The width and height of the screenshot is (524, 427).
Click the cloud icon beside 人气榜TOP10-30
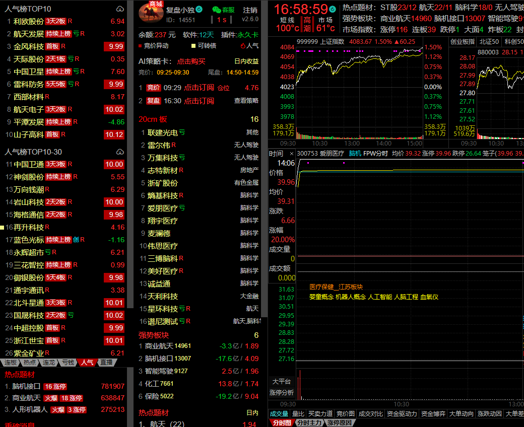119,152
